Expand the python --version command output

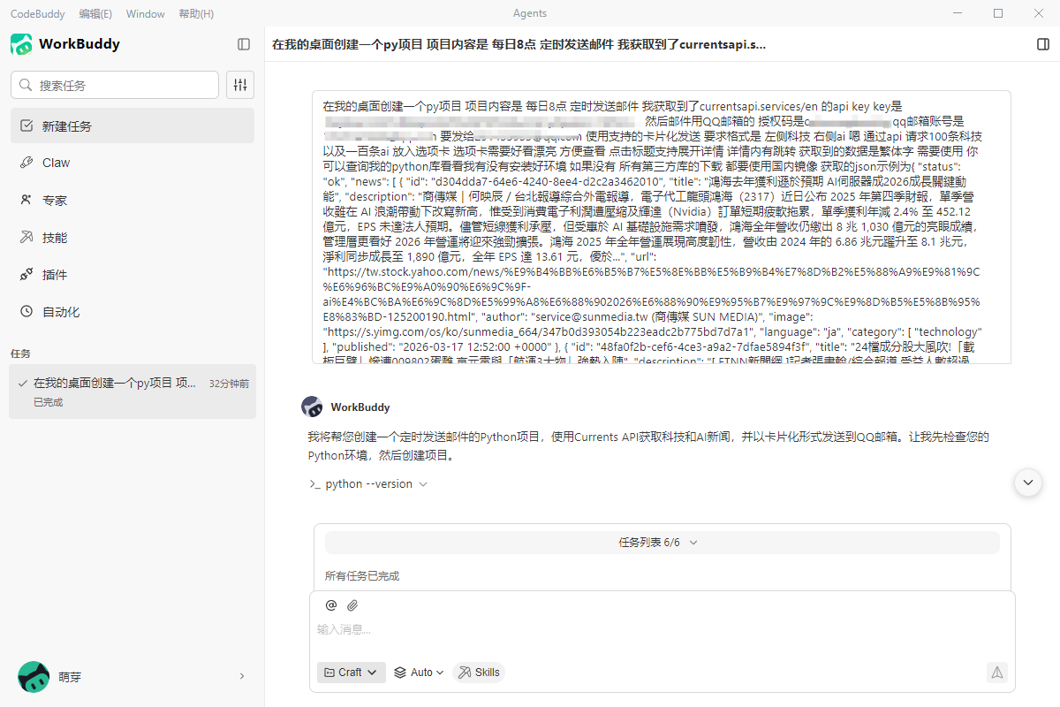click(423, 483)
